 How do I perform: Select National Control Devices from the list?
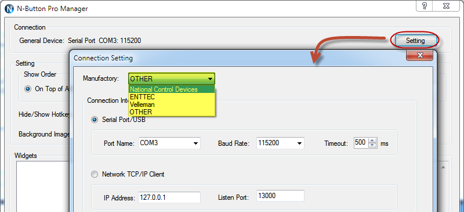click(172, 89)
